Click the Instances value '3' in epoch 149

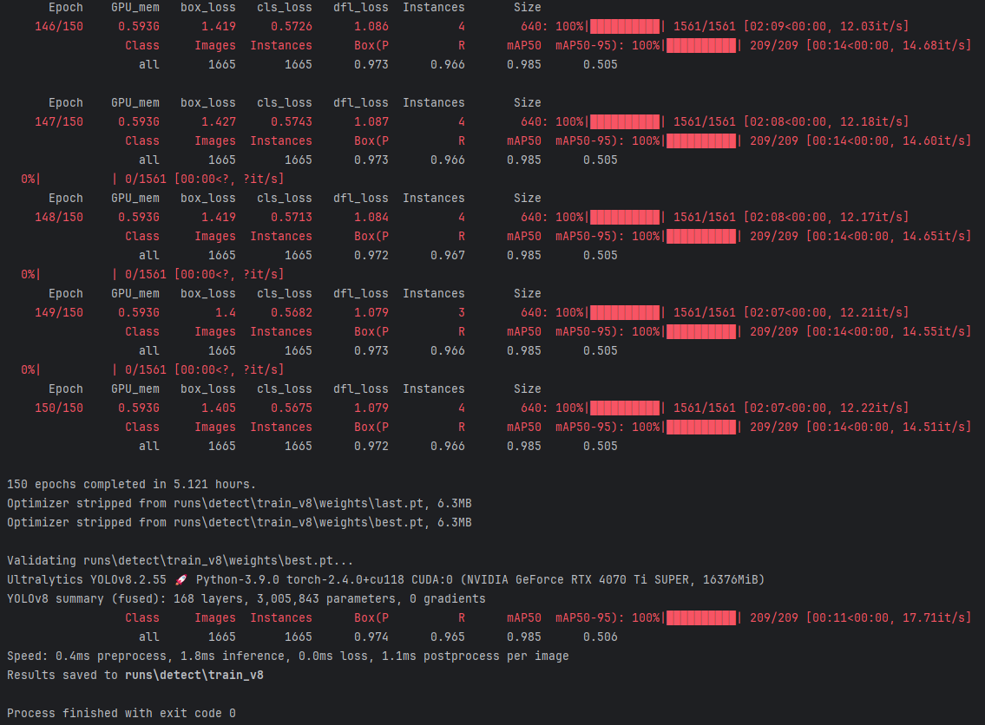(x=462, y=312)
